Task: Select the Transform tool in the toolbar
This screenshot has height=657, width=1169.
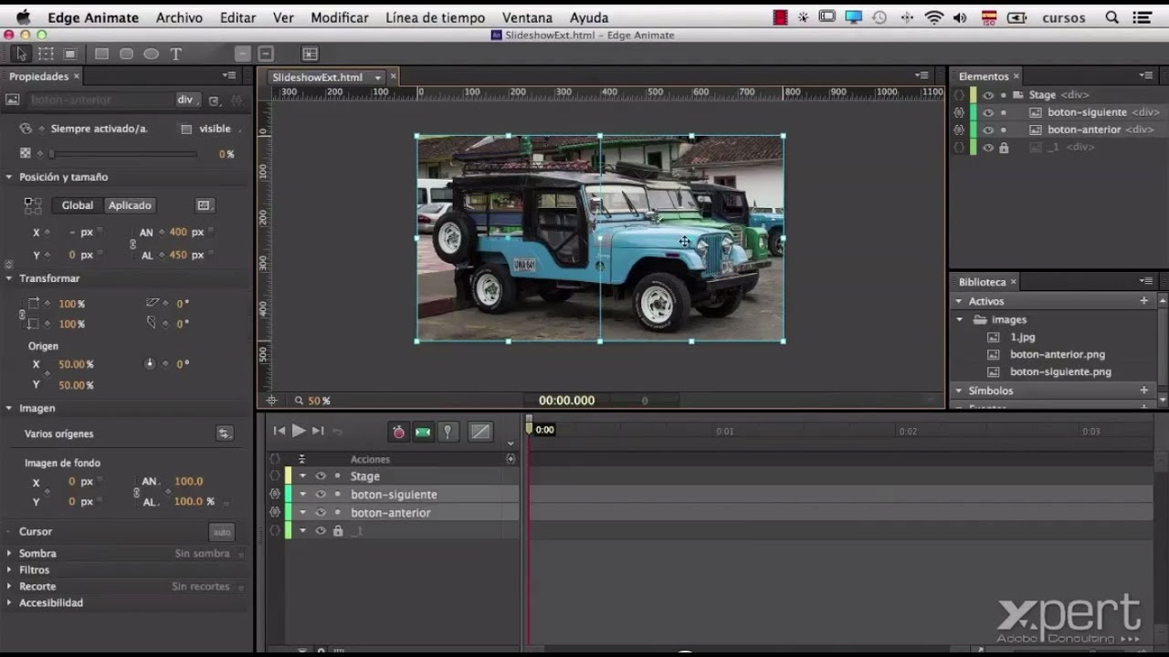Action: pyautogui.click(x=46, y=54)
